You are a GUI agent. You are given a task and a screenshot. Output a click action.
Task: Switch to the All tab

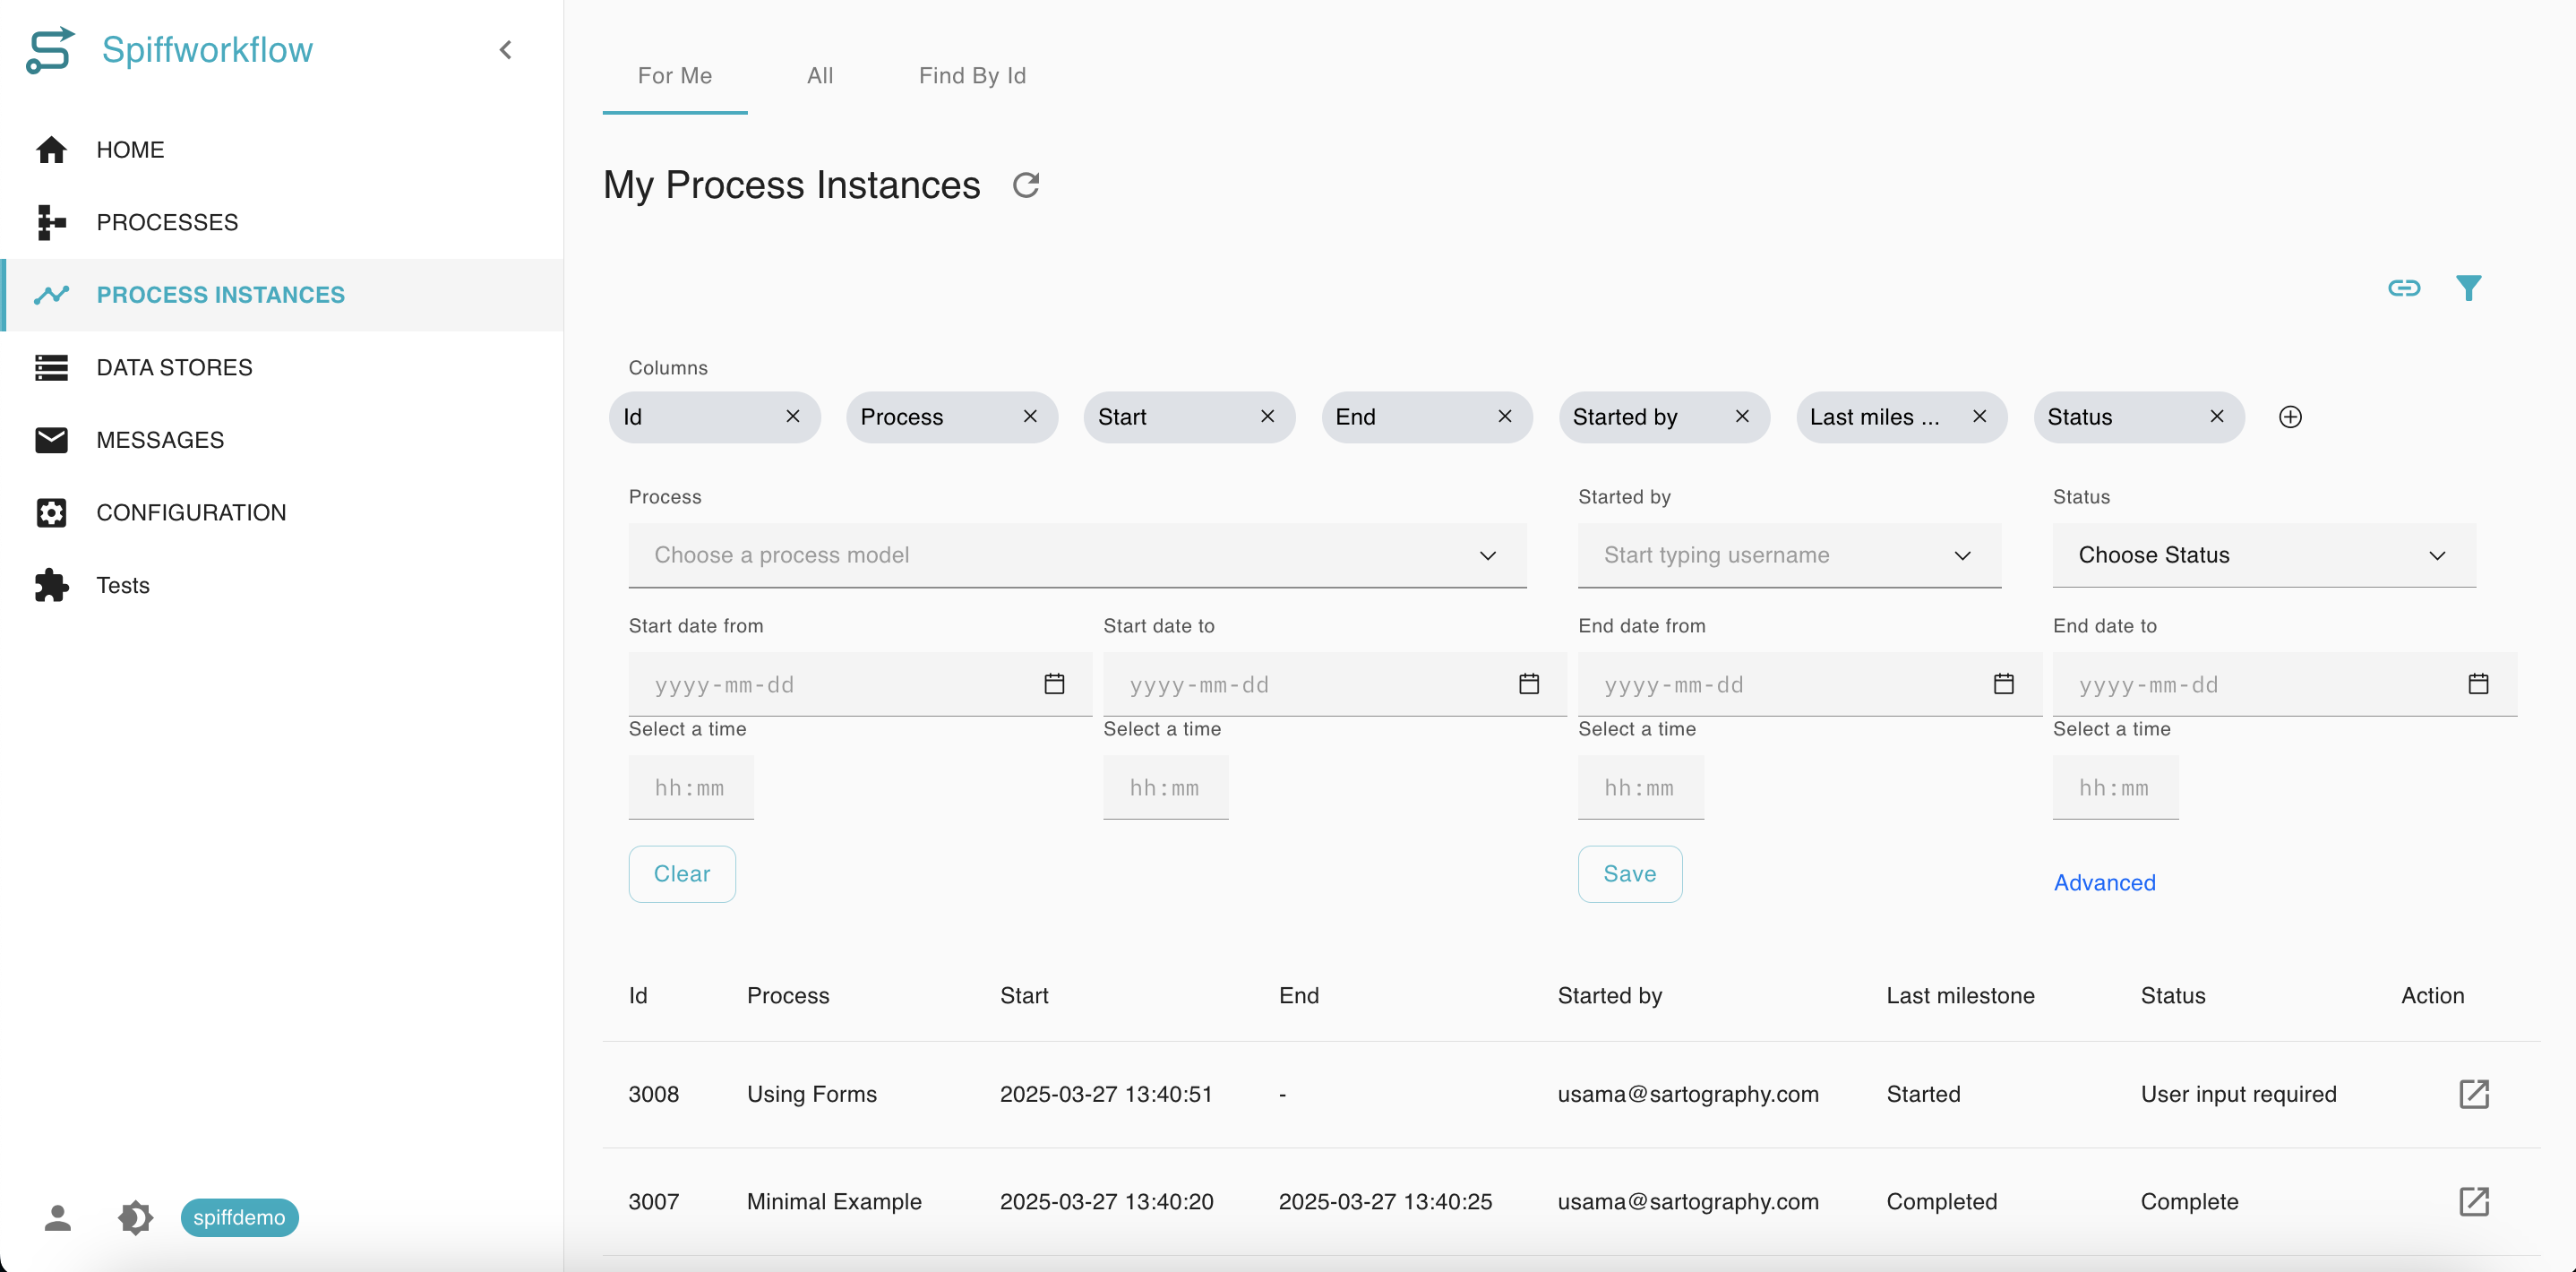820,76
